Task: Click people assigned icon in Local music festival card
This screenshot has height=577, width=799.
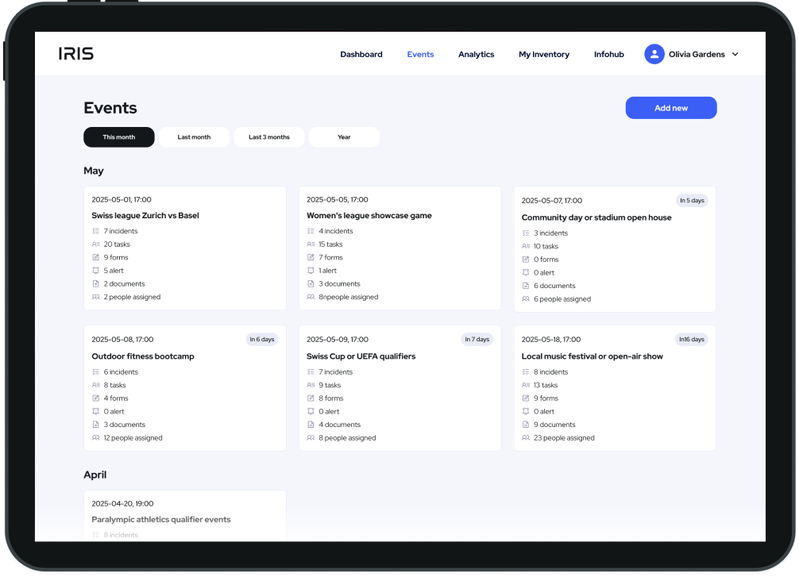Action: tap(526, 438)
